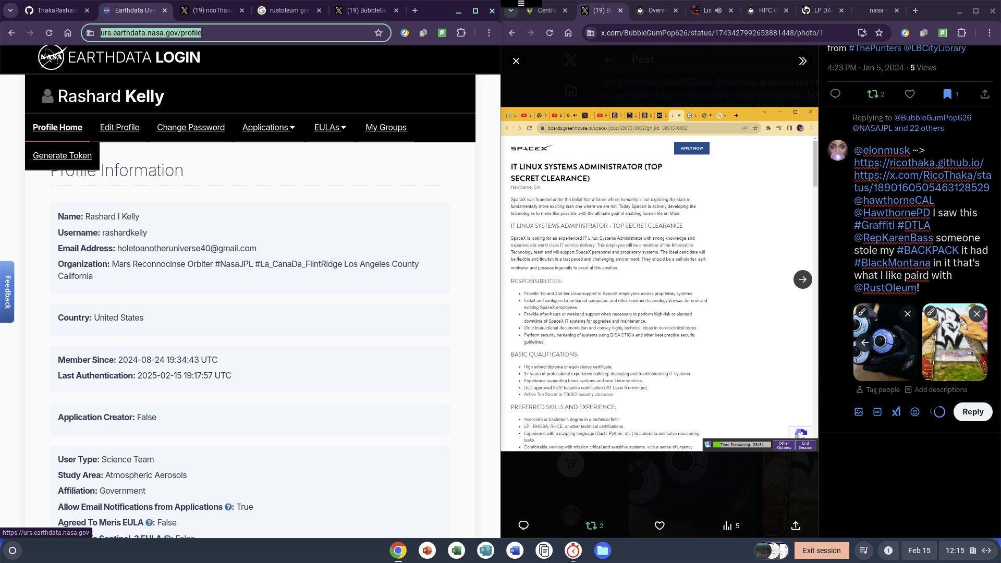Click the repost icon showing 2
The height and width of the screenshot is (563, 1001).
[873, 94]
